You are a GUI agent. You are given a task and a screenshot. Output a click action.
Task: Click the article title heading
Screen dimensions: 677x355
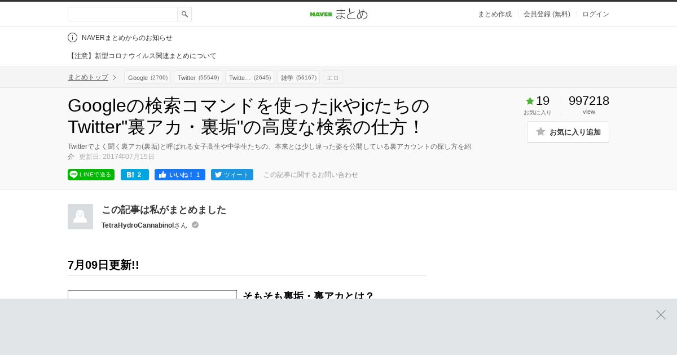[249, 116]
